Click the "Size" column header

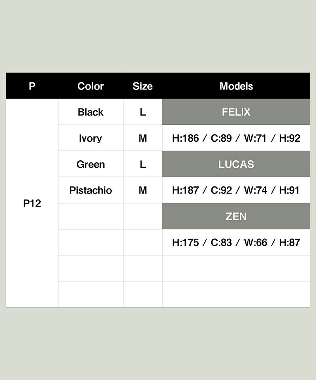143,86
